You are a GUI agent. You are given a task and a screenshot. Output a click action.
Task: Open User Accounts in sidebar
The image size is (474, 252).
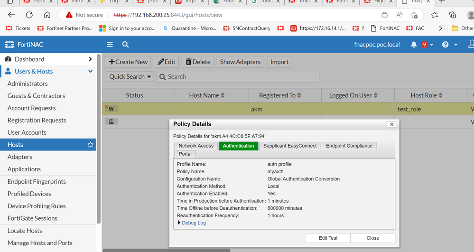(27, 132)
